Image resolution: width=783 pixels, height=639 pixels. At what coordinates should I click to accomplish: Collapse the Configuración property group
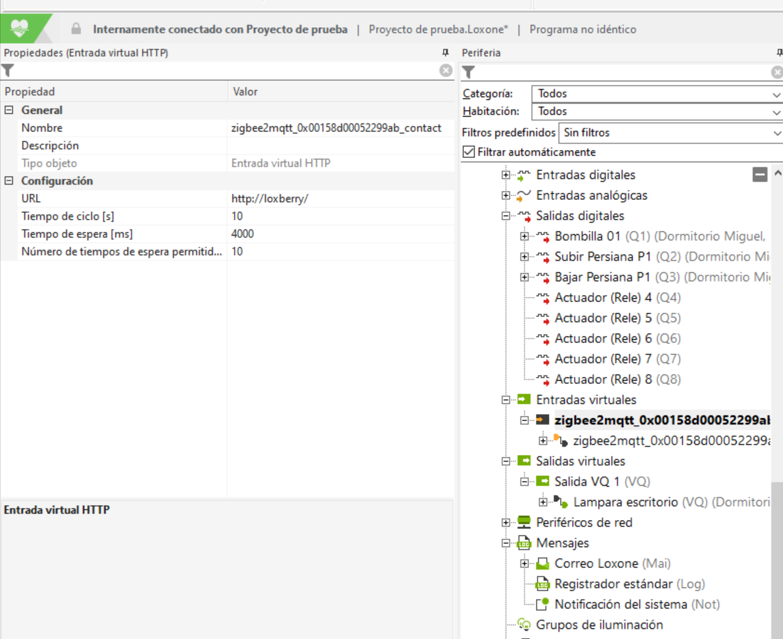(9, 181)
